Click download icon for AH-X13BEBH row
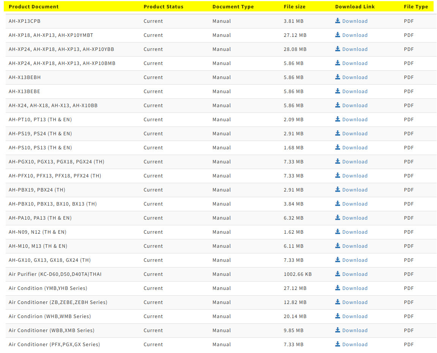 click(338, 77)
